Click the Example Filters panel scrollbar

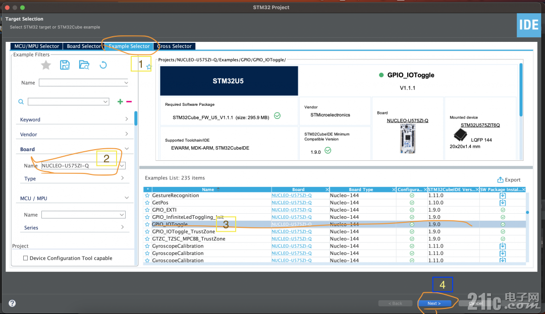click(136, 118)
